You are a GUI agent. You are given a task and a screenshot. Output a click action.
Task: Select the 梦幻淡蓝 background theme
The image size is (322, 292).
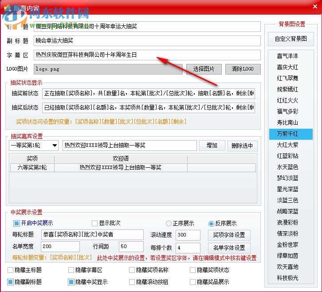[291, 178]
